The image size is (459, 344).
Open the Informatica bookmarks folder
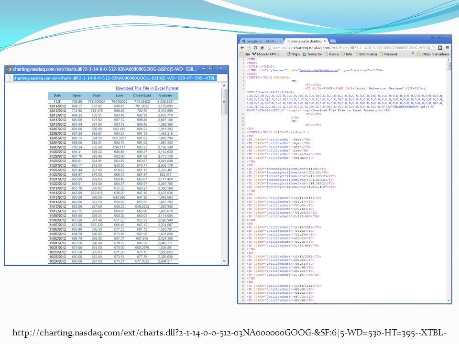point(366,54)
